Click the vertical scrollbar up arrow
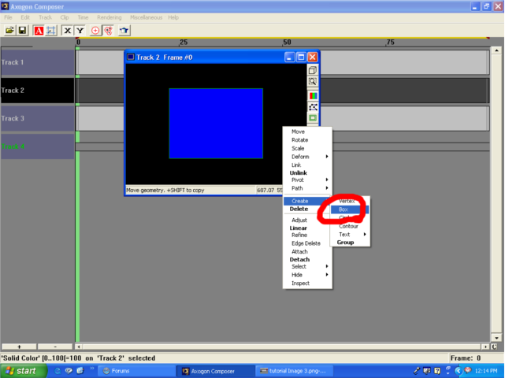 click(x=496, y=50)
